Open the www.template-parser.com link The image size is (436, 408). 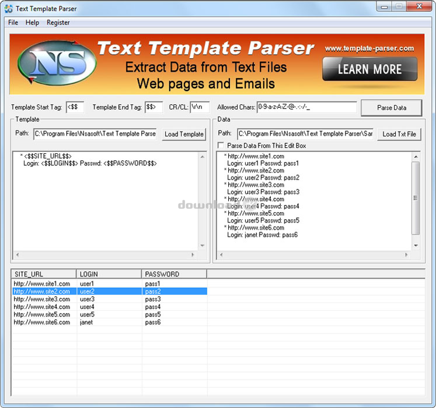coord(369,48)
